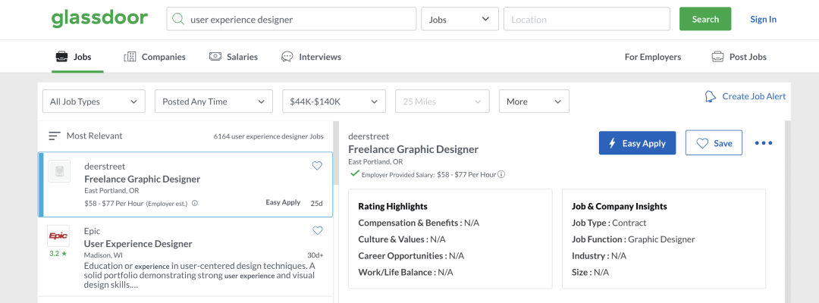819x303 pixels.
Task: Click the Create Job Alert link
Action: [745, 96]
